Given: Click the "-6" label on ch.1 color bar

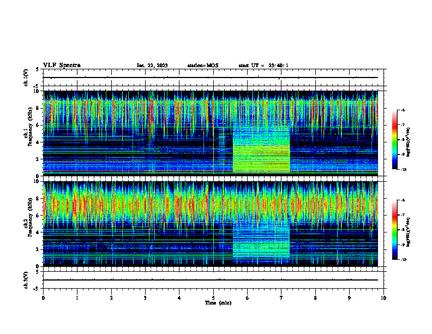Looking at the screenshot, I should 403,110.
